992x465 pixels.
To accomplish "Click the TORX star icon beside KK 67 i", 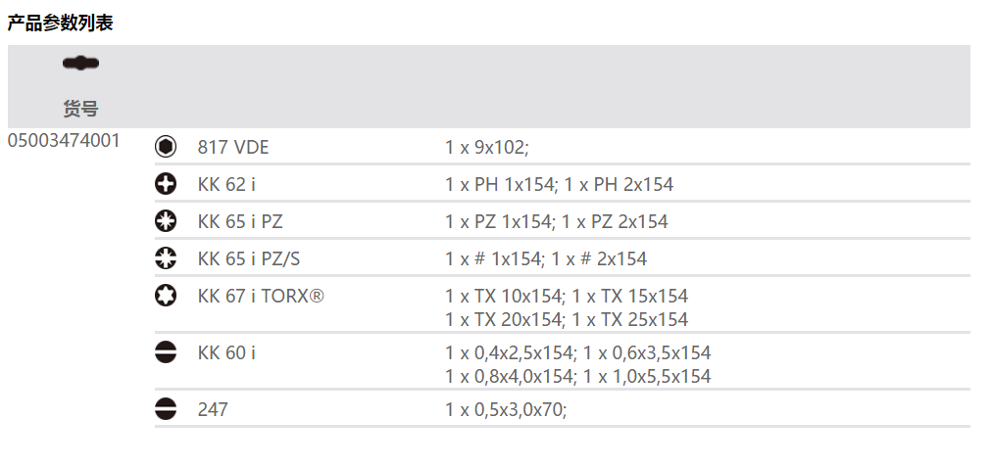I will pyautogui.click(x=166, y=296).
